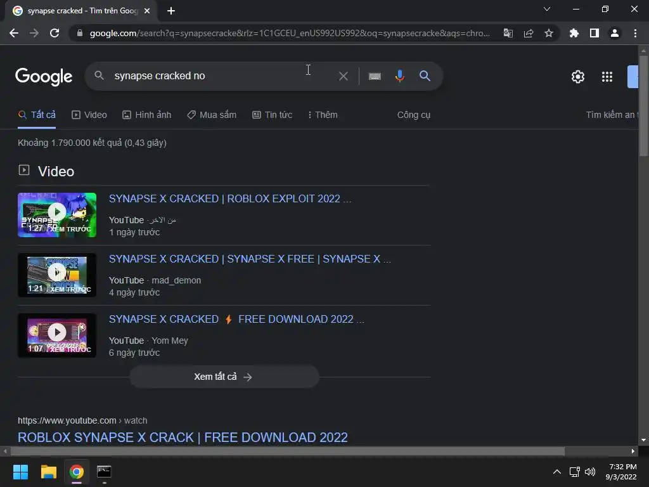Open the Công cụ search tools
Image resolution: width=649 pixels, height=487 pixels.
413,115
